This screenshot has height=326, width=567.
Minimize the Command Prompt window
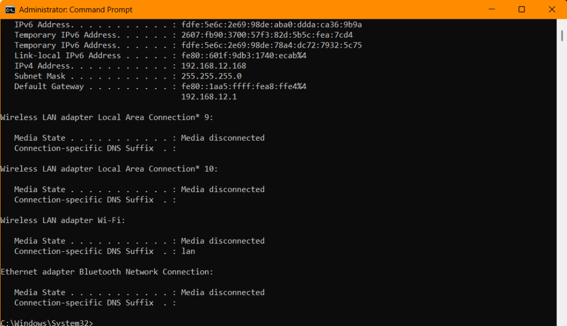pyautogui.click(x=492, y=9)
